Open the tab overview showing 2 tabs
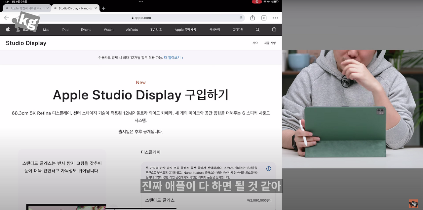The image size is (423, 210). (264, 18)
